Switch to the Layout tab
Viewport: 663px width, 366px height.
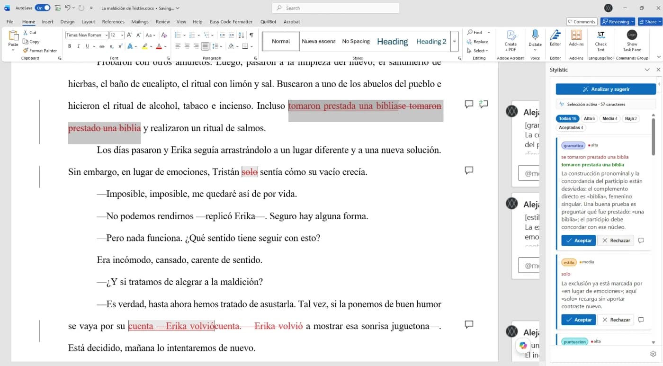[x=88, y=22]
